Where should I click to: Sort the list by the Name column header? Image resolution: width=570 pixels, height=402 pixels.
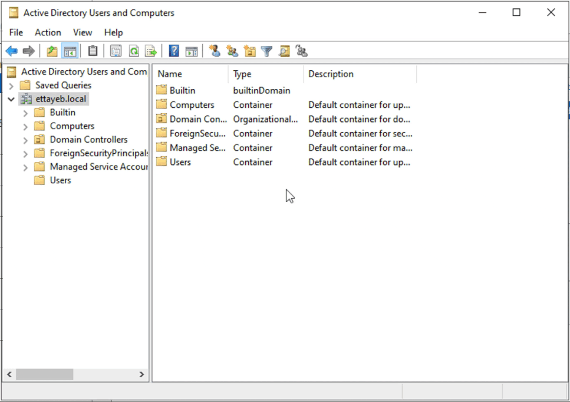pos(190,74)
